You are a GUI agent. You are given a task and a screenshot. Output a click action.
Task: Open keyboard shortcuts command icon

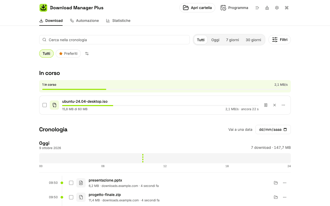(x=287, y=8)
